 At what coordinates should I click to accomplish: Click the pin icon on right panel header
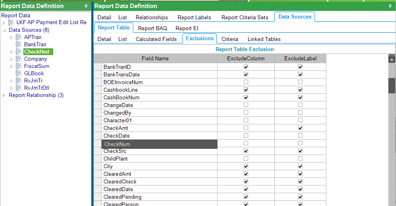390,6
